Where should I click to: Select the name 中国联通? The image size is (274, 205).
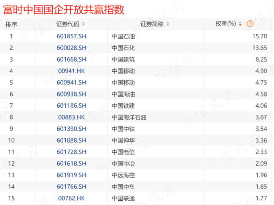124,198
